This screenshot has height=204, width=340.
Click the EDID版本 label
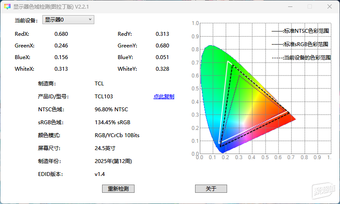tap(50, 174)
